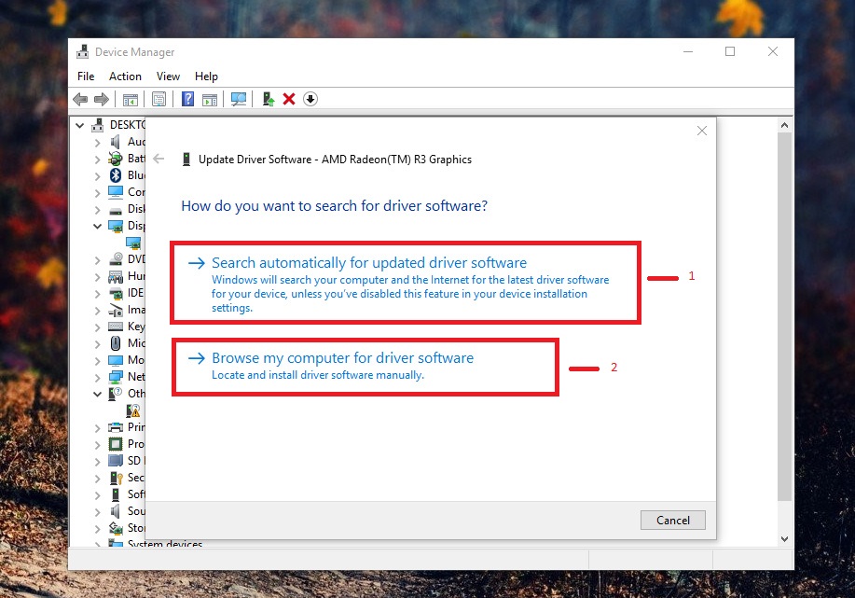
Task: Select the Imaging devices category icon
Action: [116, 310]
